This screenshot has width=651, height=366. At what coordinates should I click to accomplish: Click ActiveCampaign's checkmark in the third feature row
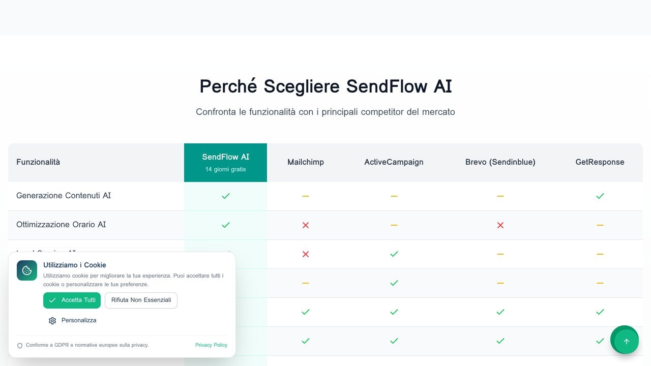[x=394, y=254]
